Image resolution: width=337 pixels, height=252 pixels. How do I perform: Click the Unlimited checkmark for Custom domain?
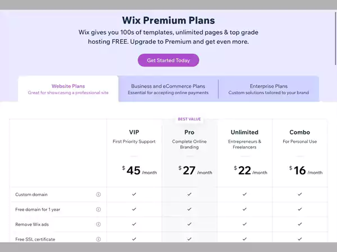pos(244,194)
